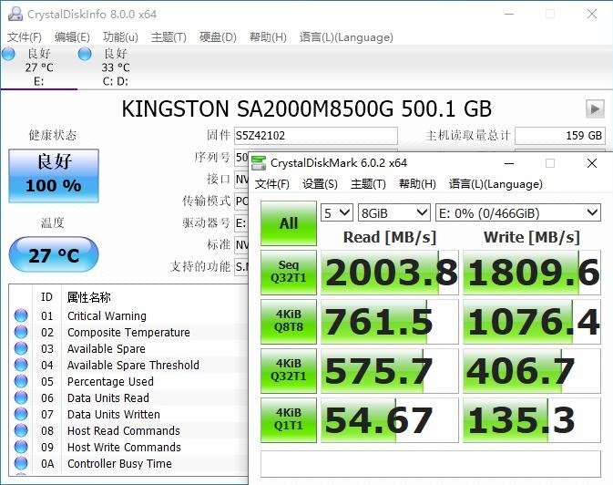Image resolution: width=613 pixels, height=485 pixels.
Task: Open 帮助(H) menu in CrystalDiskInfo
Action: (x=268, y=37)
